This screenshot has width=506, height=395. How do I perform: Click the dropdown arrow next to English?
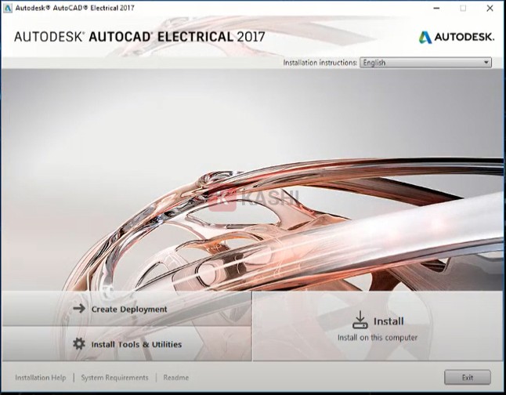point(486,63)
